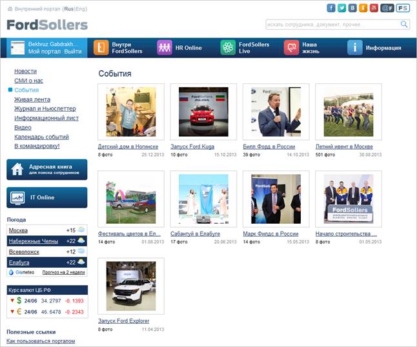
Task: Click the weather icon for Елабуга
Action: (x=81, y=263)
